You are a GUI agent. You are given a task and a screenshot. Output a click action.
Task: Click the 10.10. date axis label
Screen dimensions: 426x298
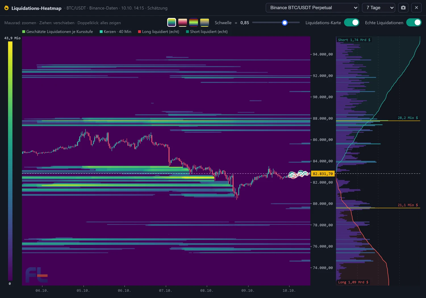point(289,290)
